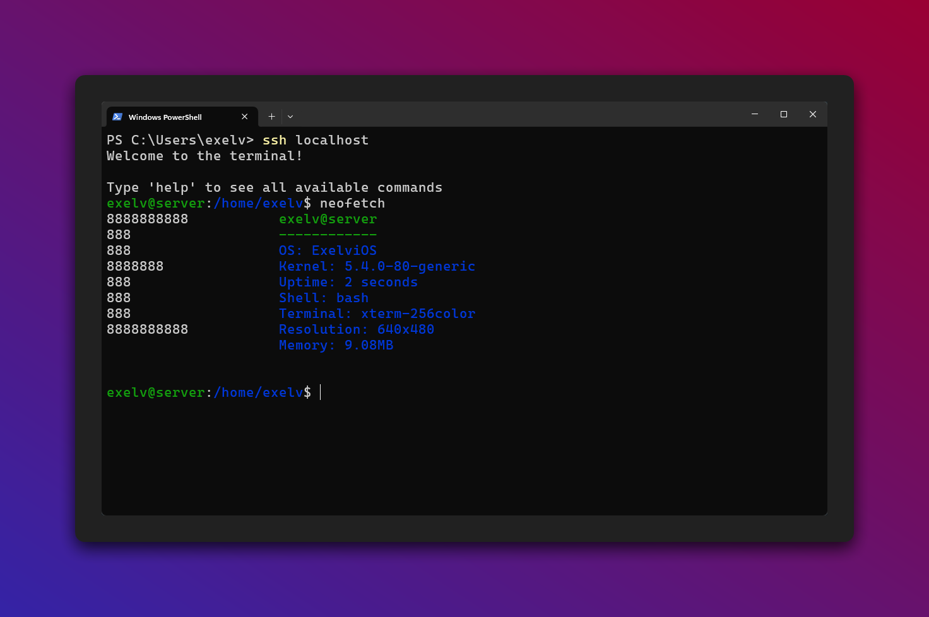Screen dimensions: 929x617
Task: Click the 'Type help' hint line
Action: 275,187
